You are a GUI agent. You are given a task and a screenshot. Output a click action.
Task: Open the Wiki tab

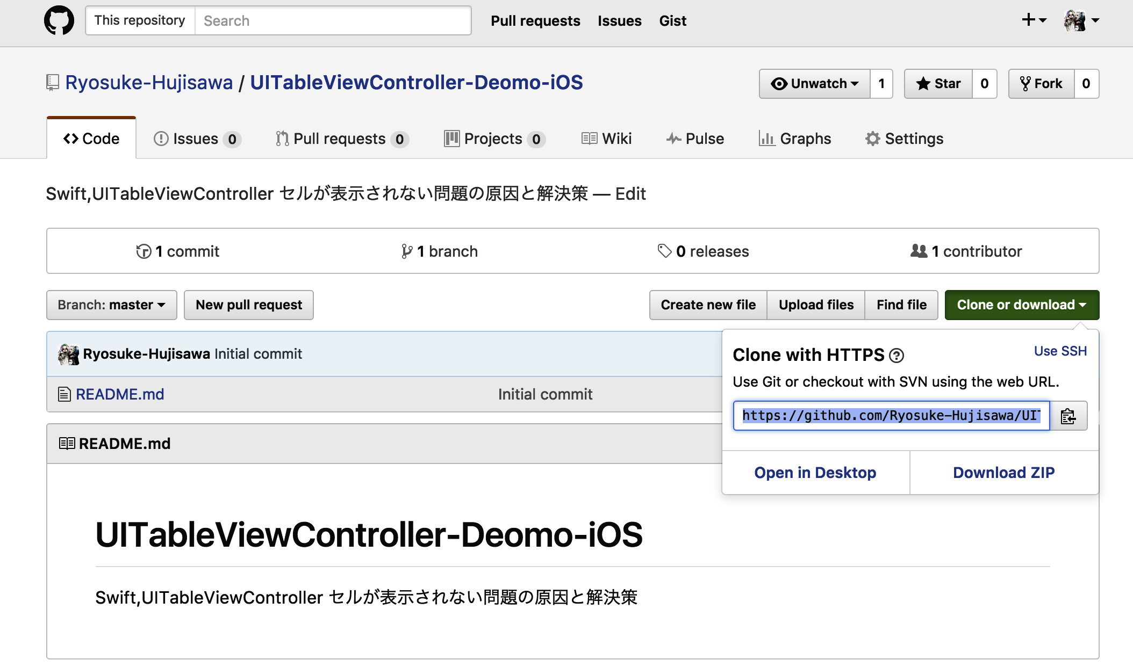(607, 139)
